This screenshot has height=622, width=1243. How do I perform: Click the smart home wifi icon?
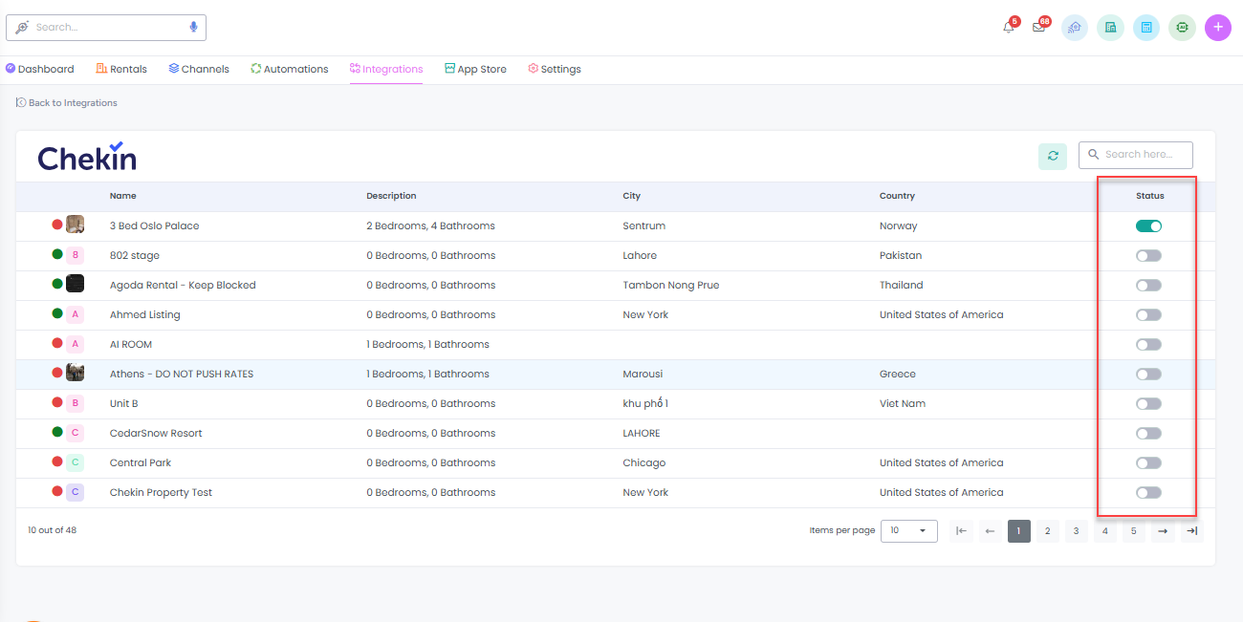click(x=1075, y=28)
